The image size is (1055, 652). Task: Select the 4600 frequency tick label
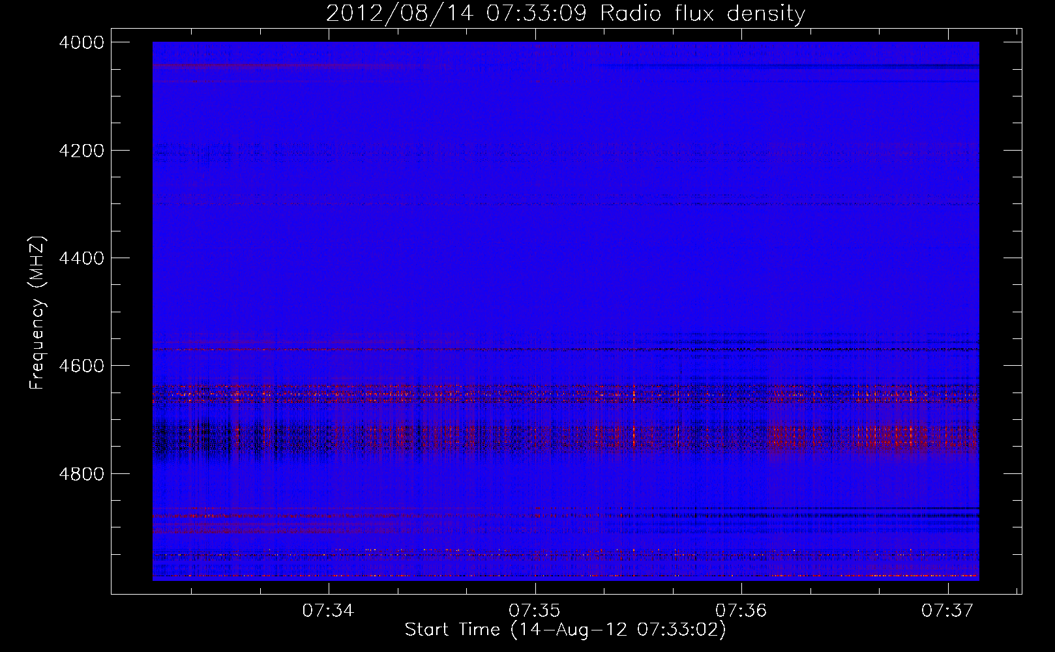[x=82, y=366]
